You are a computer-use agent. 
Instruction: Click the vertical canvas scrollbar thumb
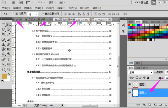[x=118, y=66]
